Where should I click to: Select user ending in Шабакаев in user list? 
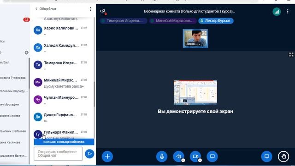click(x=13, y=131)
